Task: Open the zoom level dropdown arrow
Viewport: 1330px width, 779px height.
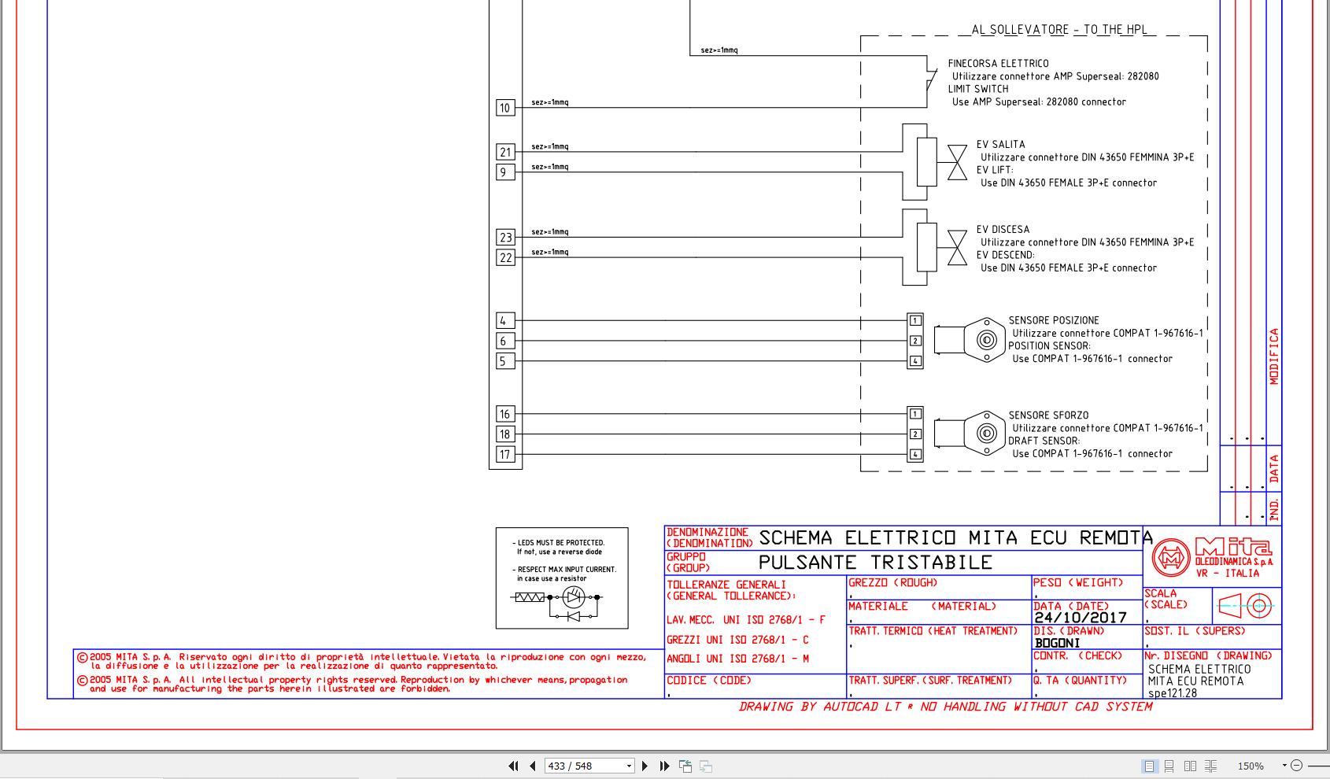Action: click(x=1284, y=766)
